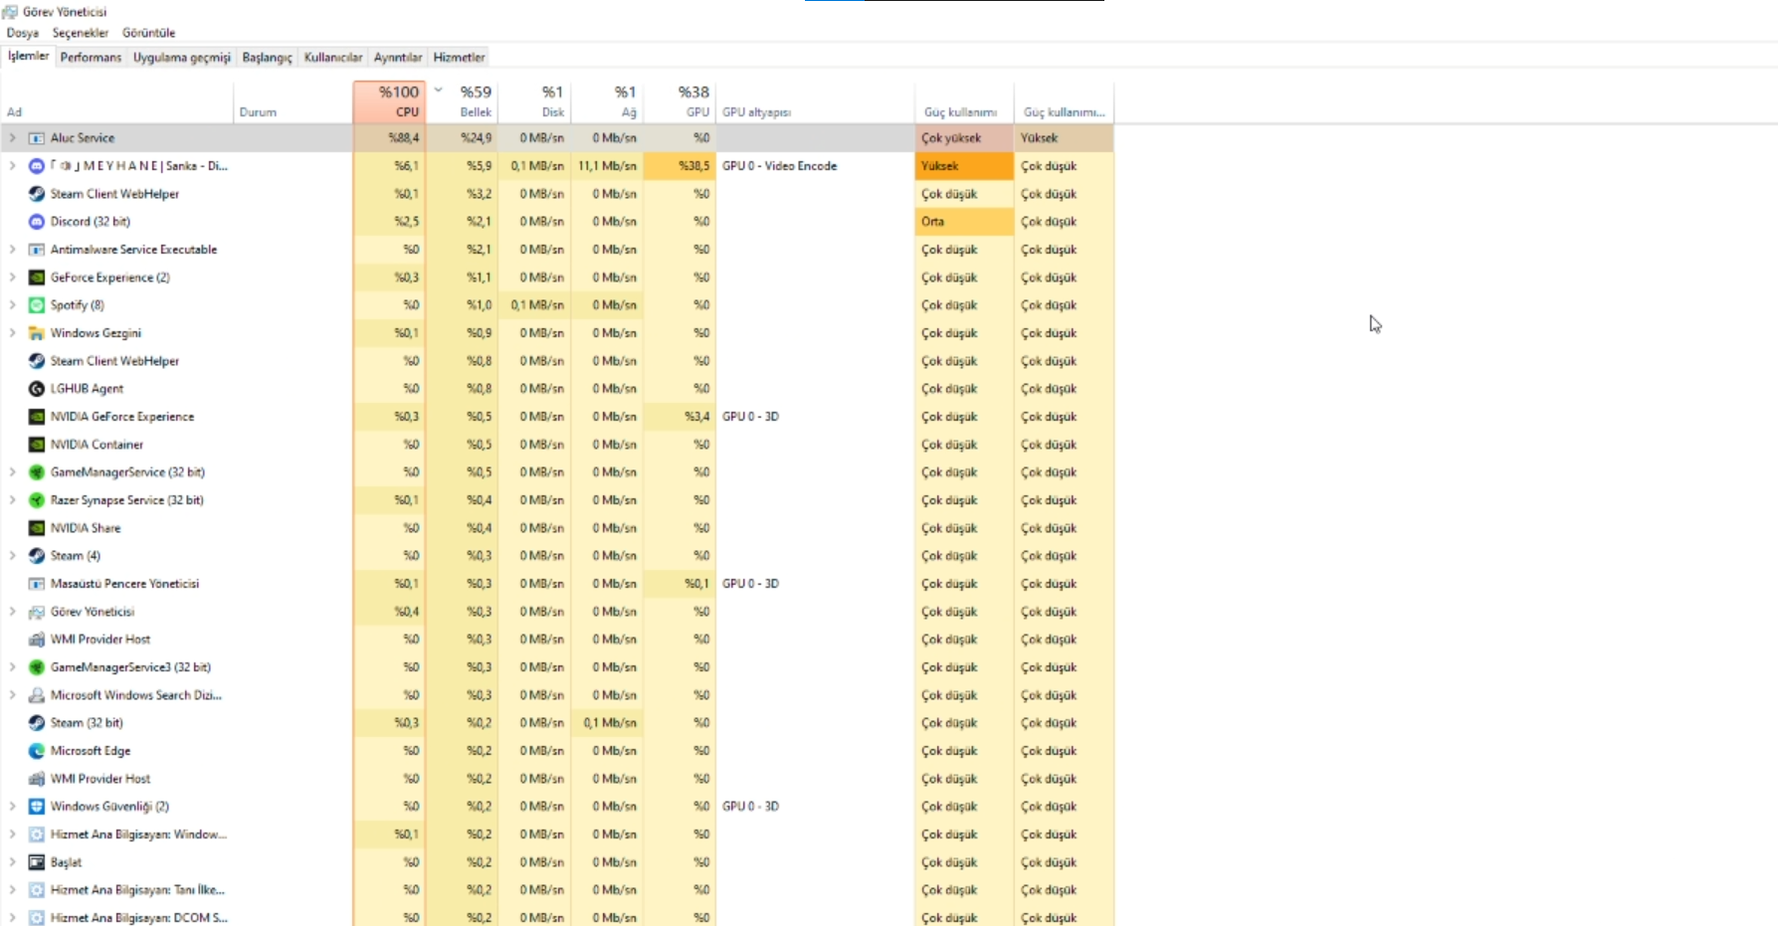Click the Aluc Service process icon
This screenshot has height=926, width=1778.
[37, 138]
